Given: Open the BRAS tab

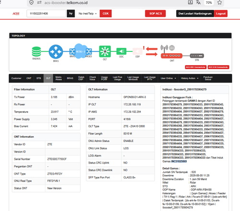Looking at the screenshot, I should click(70, 78).
